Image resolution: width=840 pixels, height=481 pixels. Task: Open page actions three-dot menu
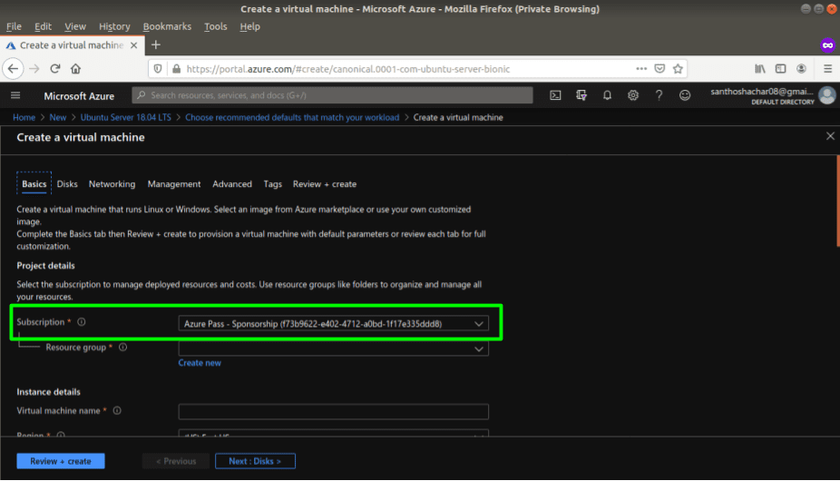coord(641,69)
